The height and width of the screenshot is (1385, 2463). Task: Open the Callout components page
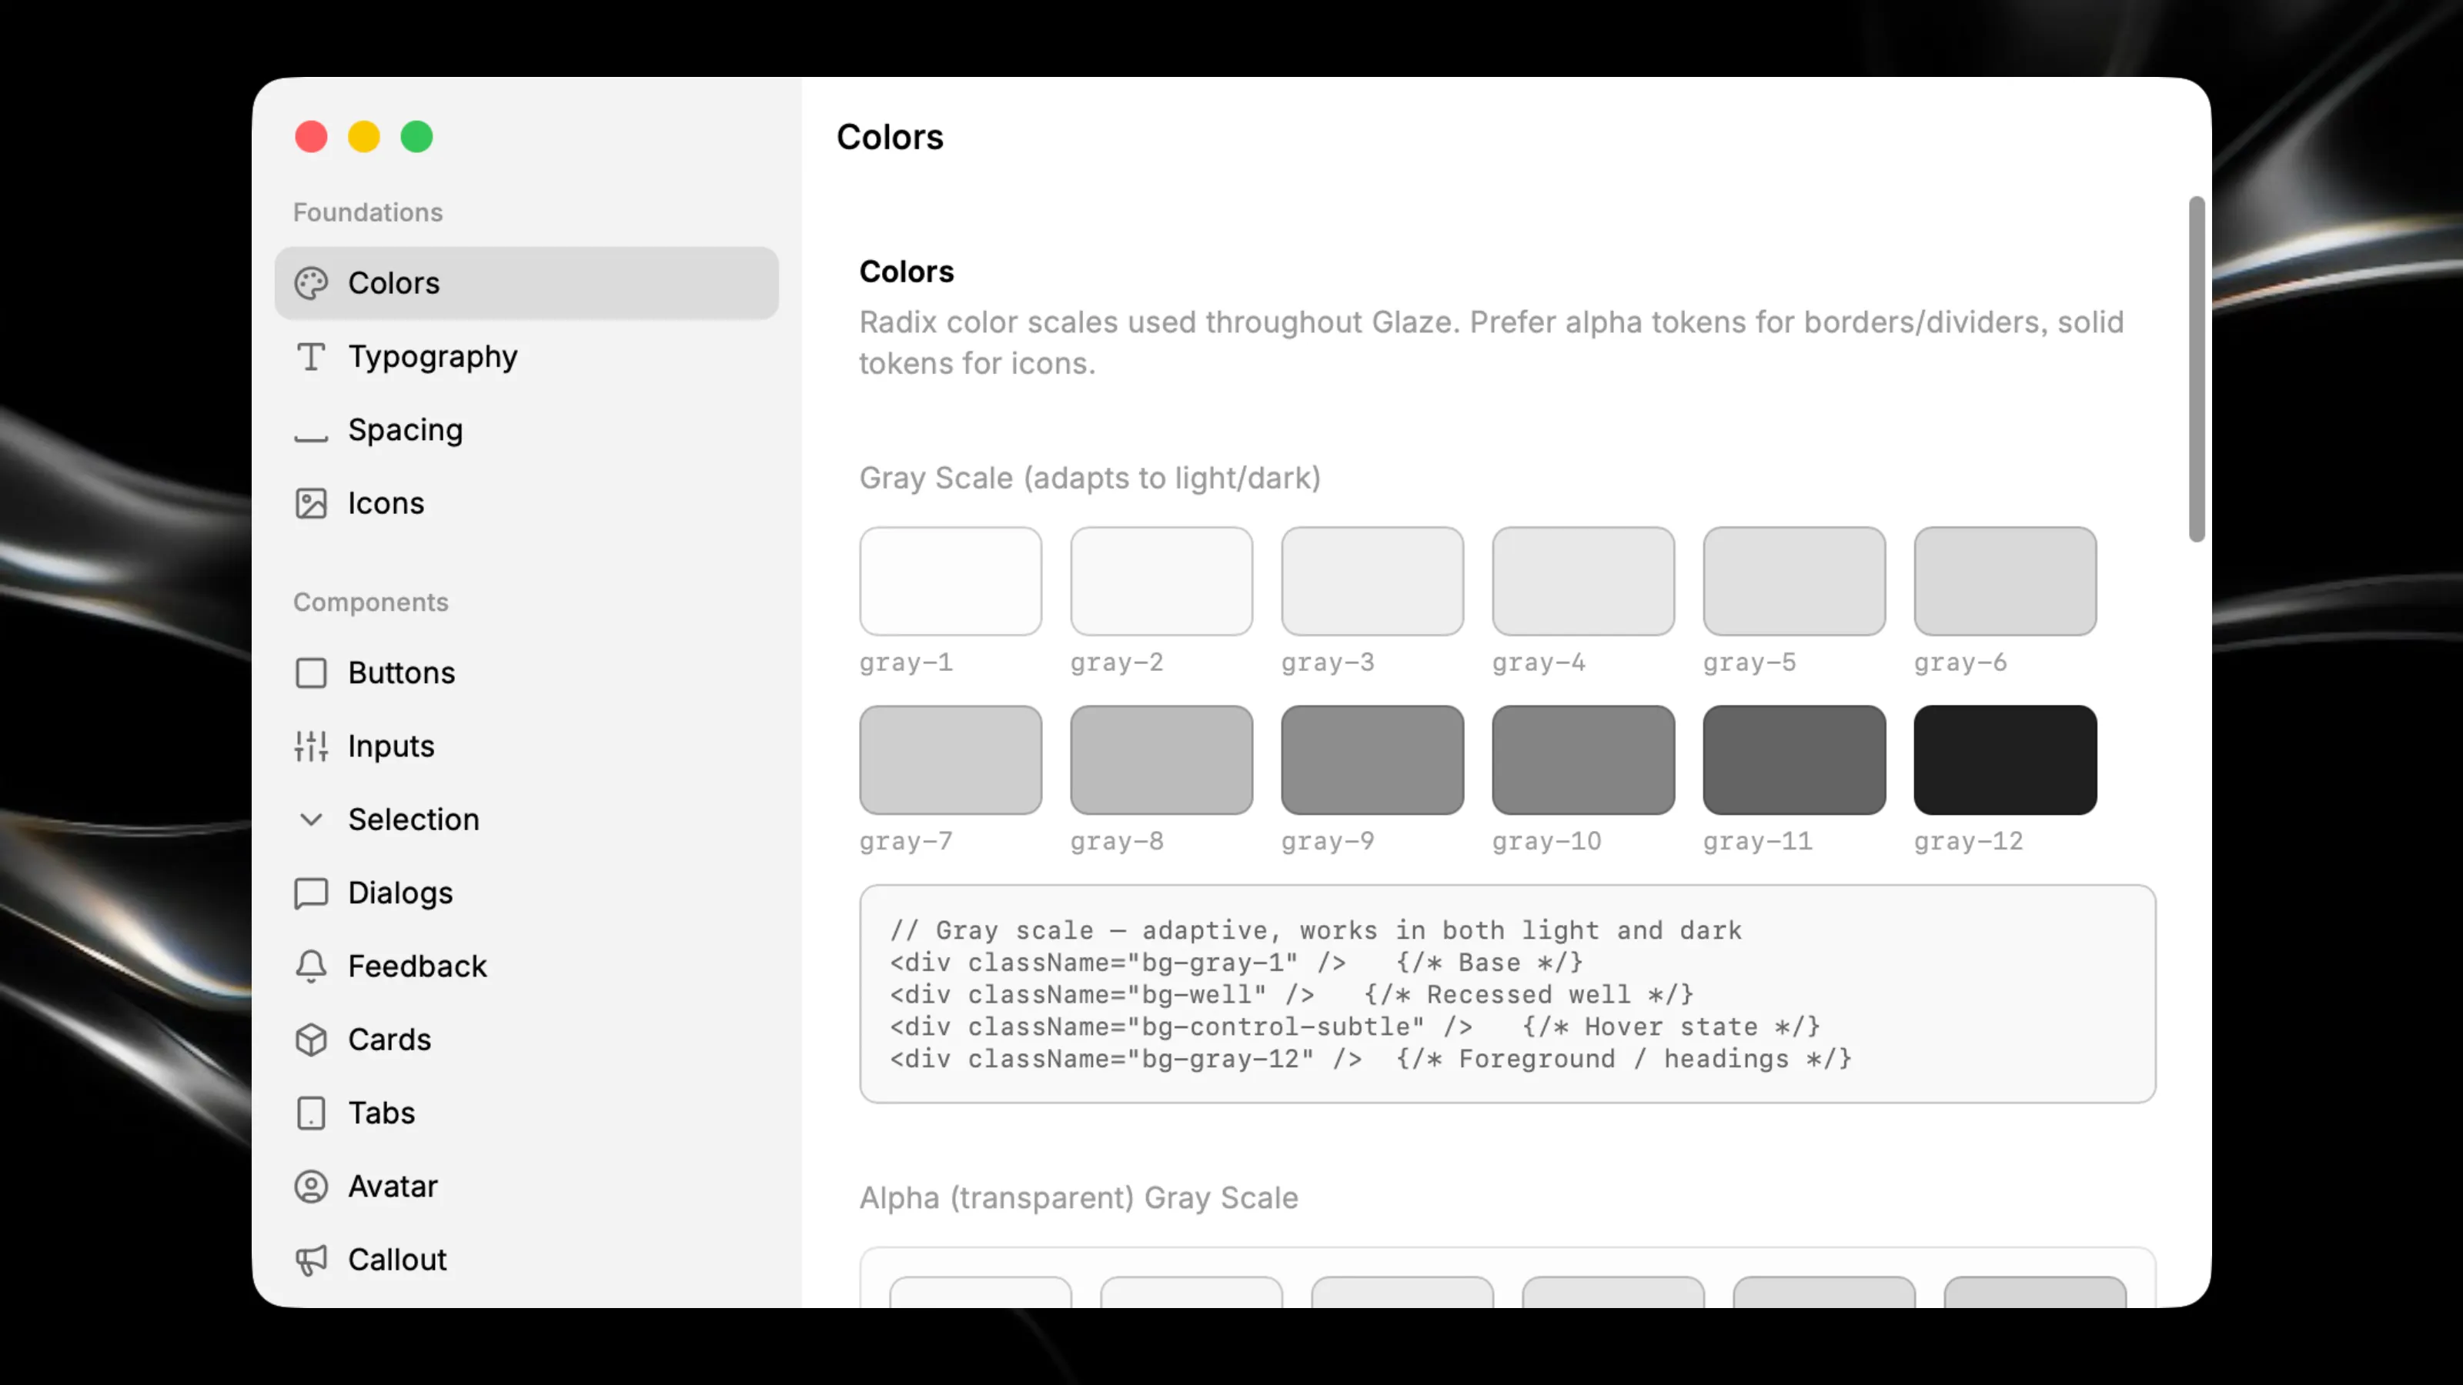click(526, 1260)
